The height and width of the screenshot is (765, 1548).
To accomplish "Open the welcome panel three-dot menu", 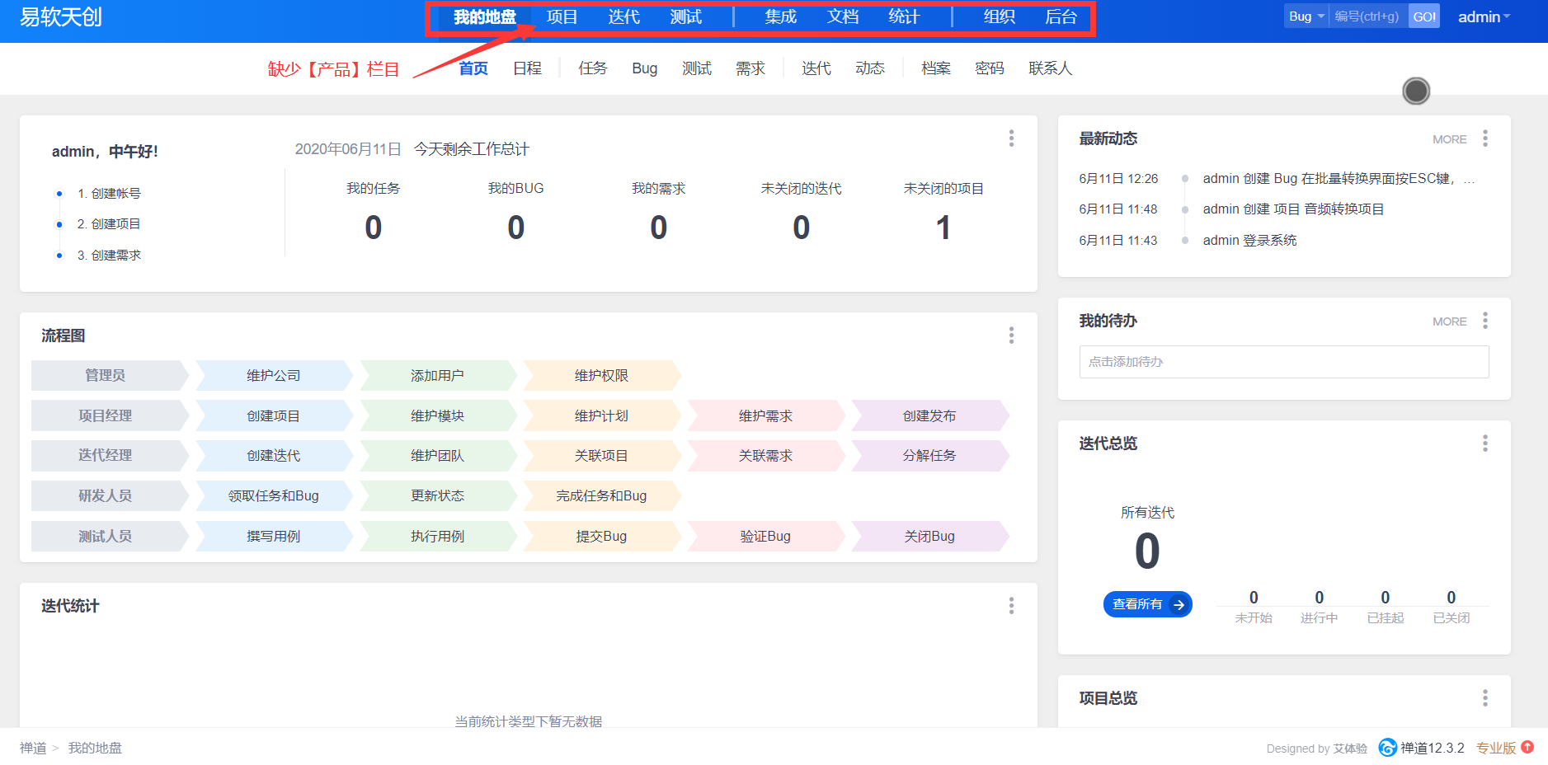I will pos(1011,138).
